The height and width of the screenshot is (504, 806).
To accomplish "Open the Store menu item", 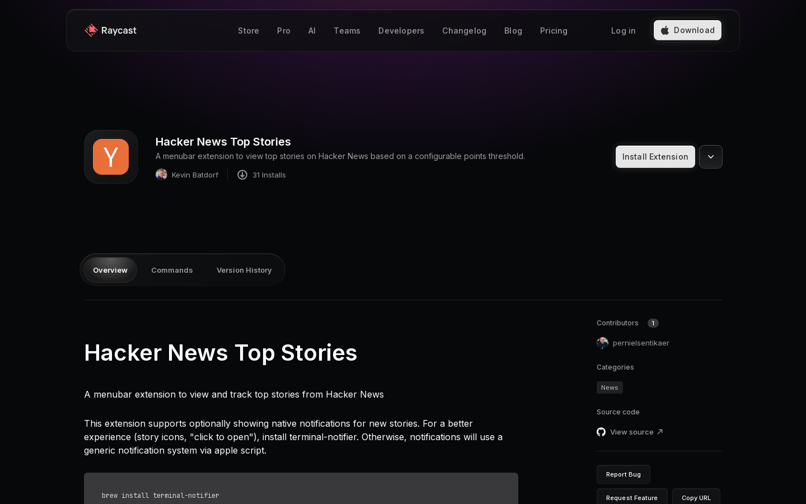I will [x=249, y=31].
